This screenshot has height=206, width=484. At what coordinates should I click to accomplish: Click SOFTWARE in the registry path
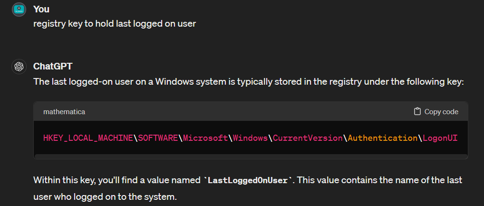click(158, 138)
